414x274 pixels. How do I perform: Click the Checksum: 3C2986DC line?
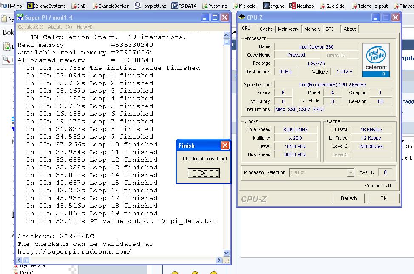point(56,236)
